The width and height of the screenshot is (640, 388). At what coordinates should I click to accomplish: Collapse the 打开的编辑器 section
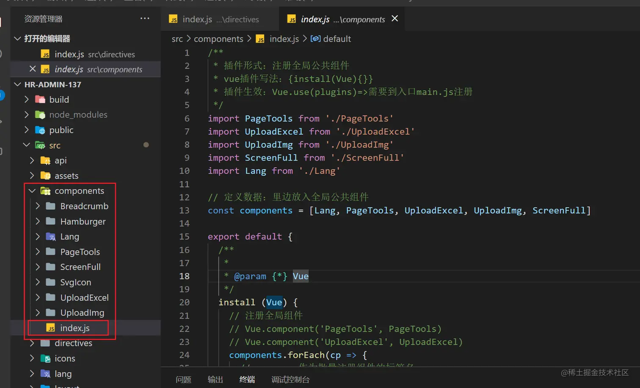click(17, 39)
